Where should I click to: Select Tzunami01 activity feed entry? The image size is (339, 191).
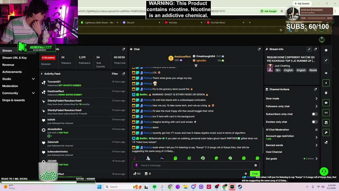pyautogui.click(x=83, y=84)
